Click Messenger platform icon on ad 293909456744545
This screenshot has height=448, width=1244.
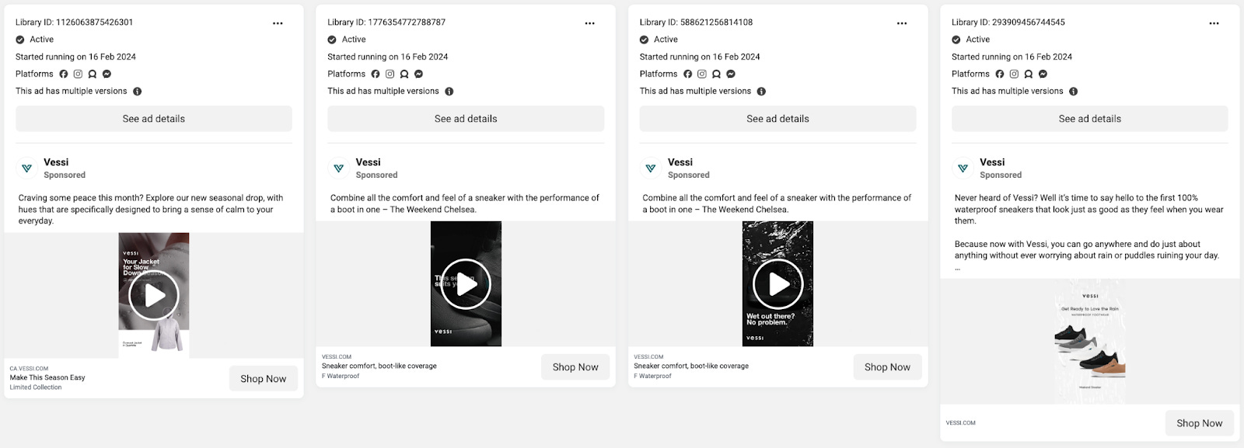point(1043,74)
